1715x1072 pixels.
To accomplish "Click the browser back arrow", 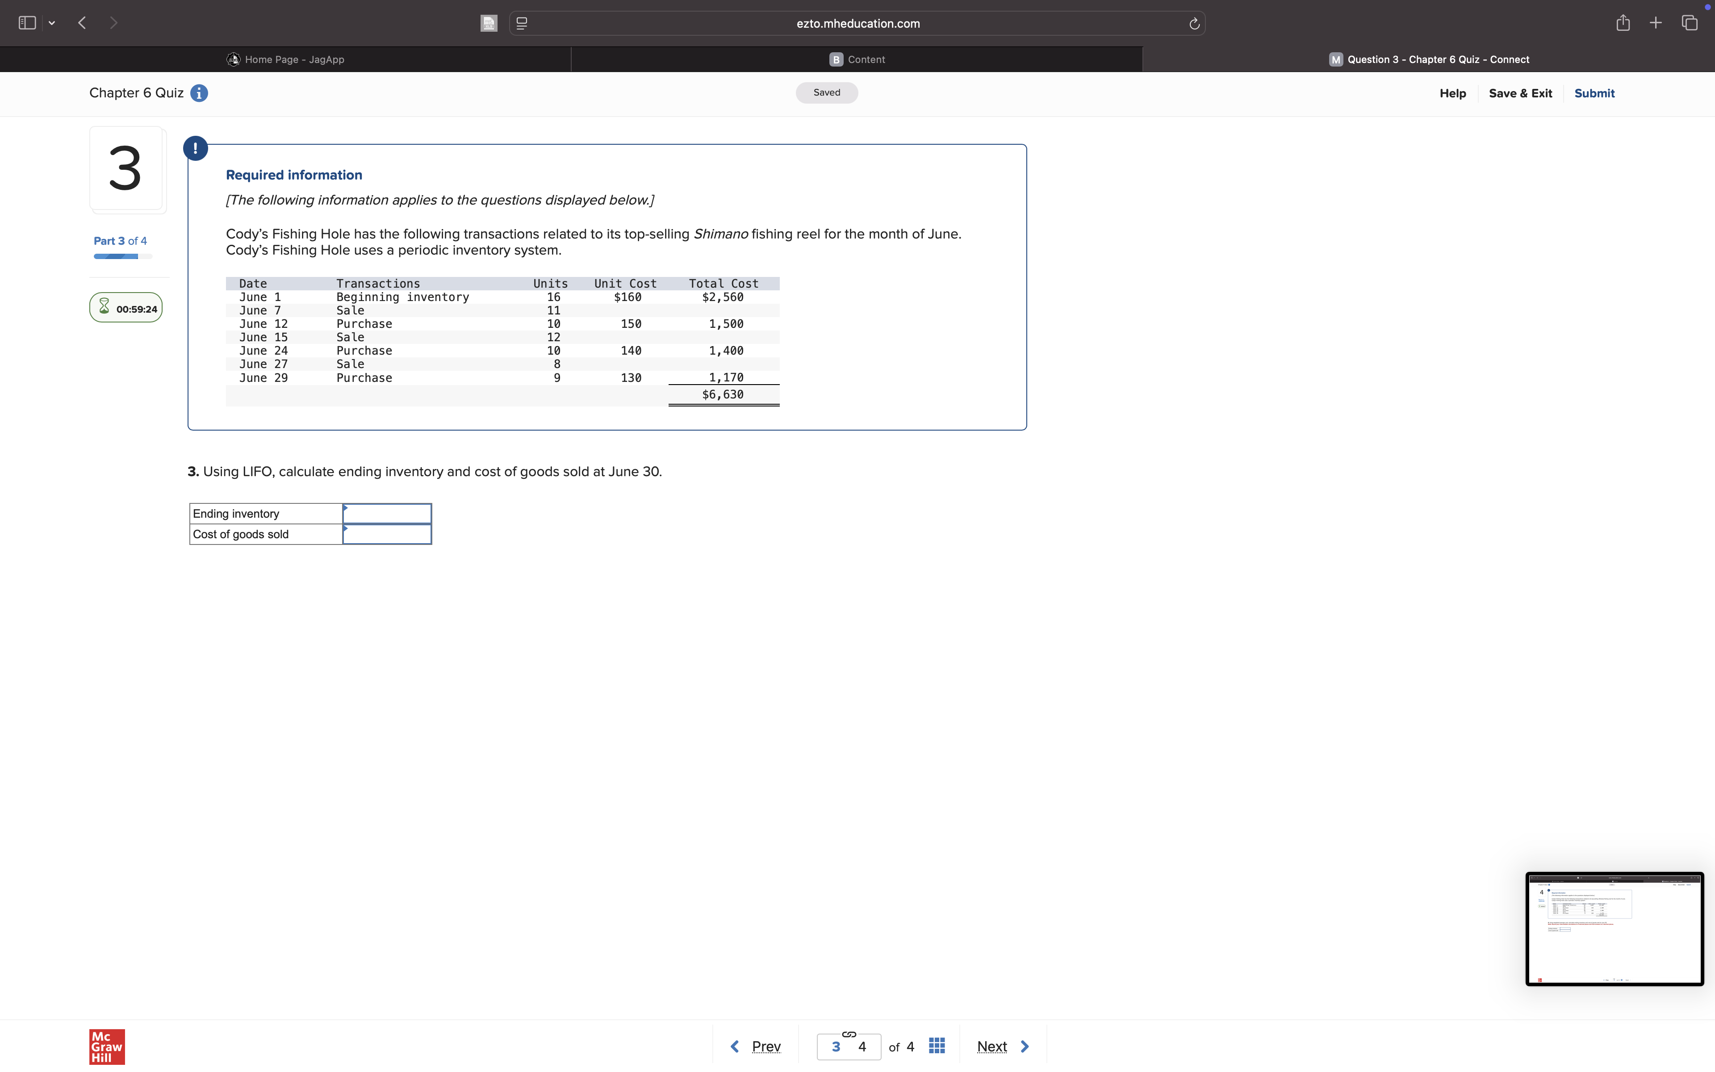I will pos(82,23).
